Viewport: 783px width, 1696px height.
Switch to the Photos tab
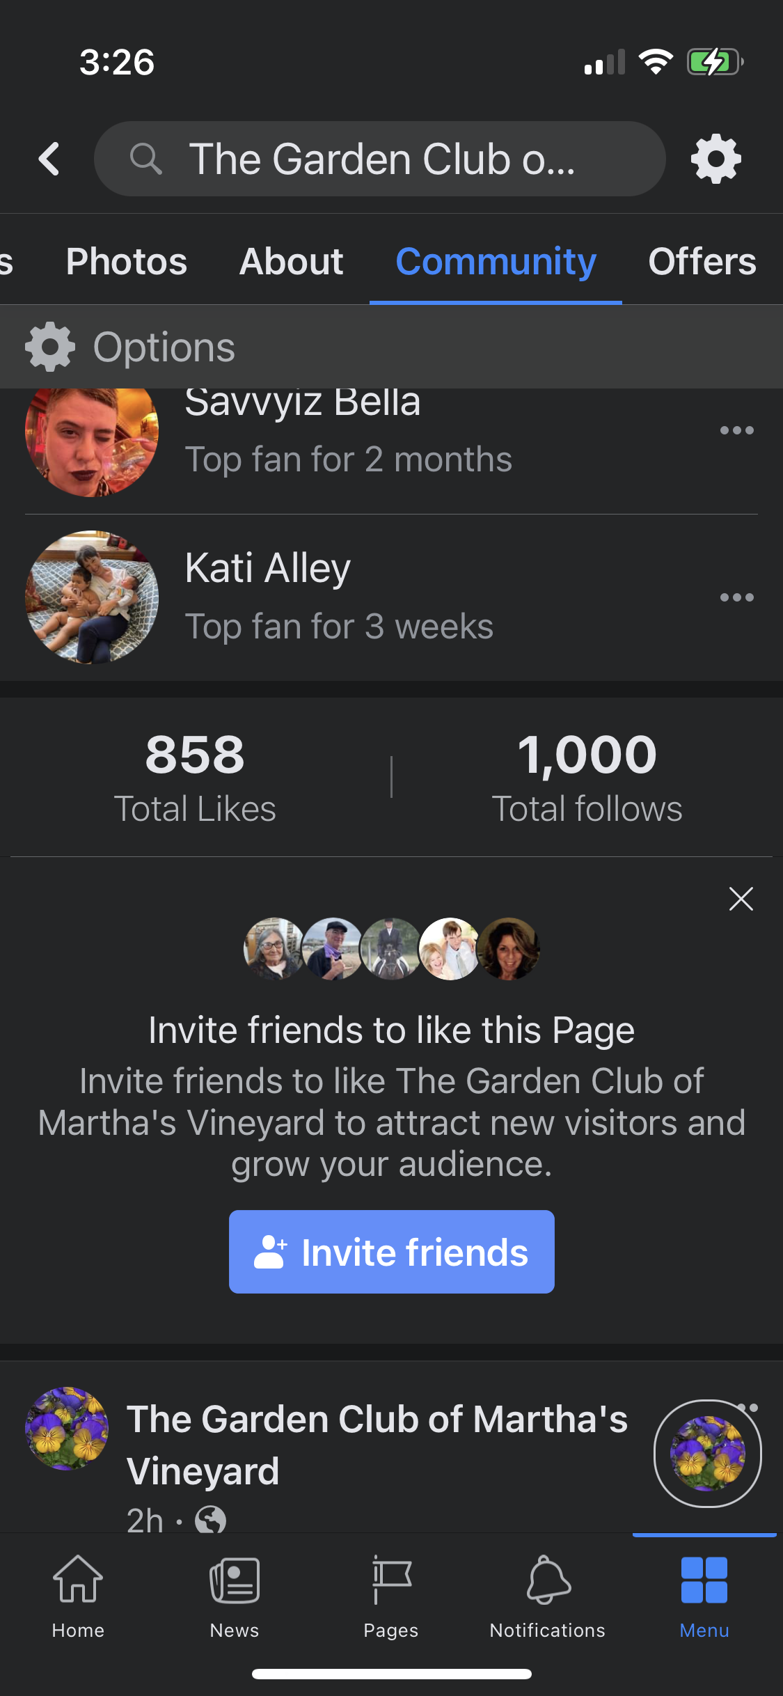point(127,262)
